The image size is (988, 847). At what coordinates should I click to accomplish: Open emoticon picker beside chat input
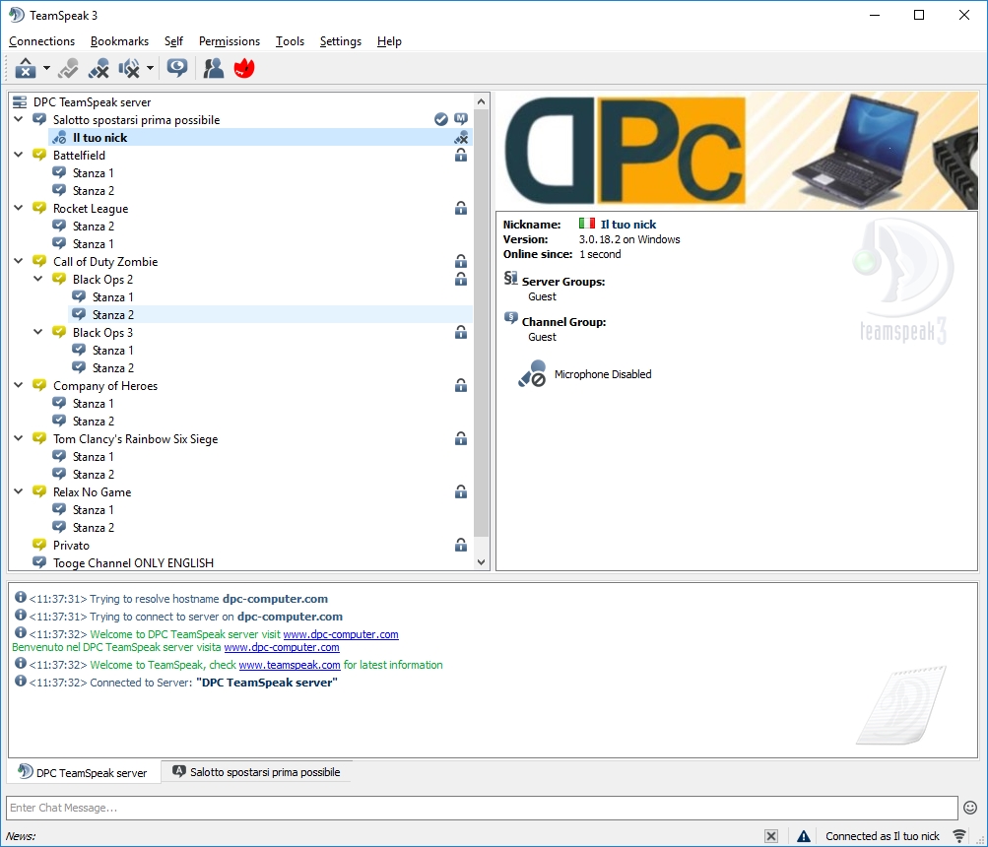pos(970,808)
